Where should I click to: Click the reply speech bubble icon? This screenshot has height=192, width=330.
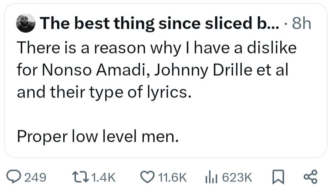[x=15, y=177]
